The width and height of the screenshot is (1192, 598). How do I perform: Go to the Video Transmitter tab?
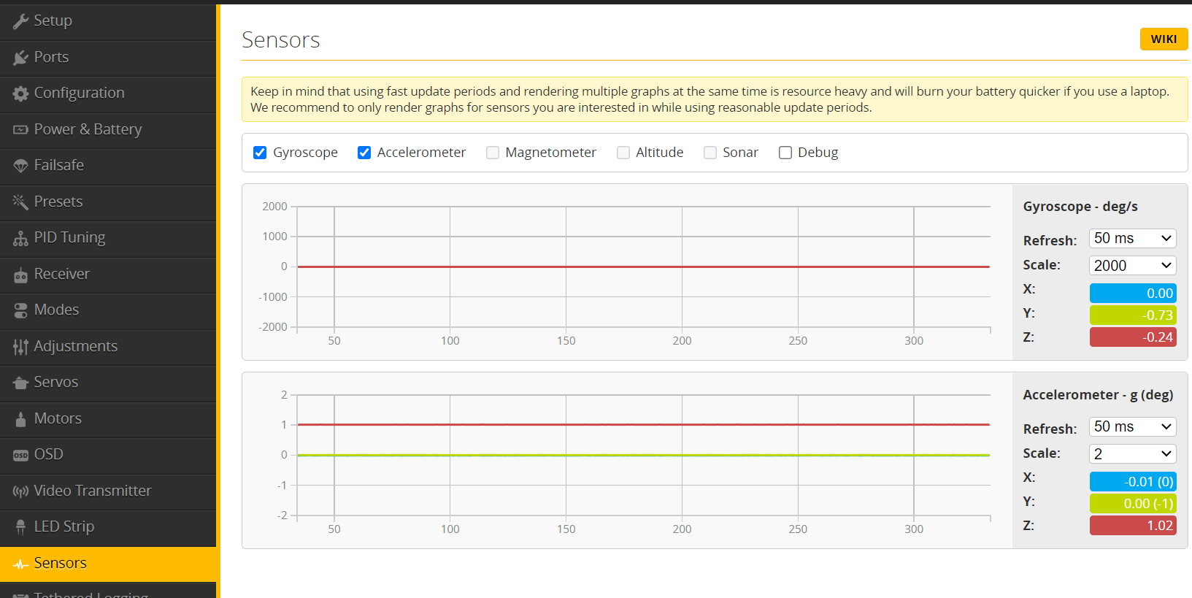92,491
